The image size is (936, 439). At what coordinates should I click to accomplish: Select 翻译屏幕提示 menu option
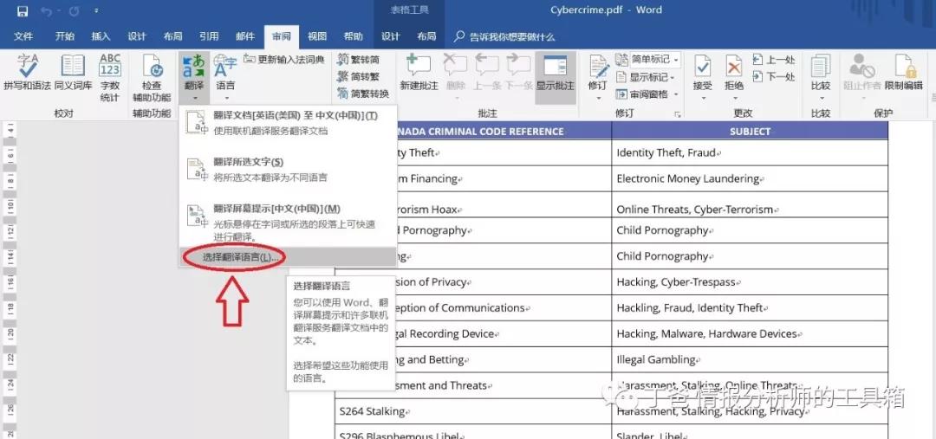click(x=287, y=222)
